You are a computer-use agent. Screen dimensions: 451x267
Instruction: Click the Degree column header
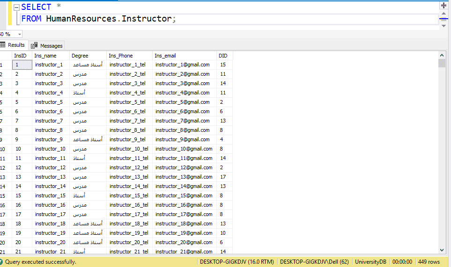[88, 56]
